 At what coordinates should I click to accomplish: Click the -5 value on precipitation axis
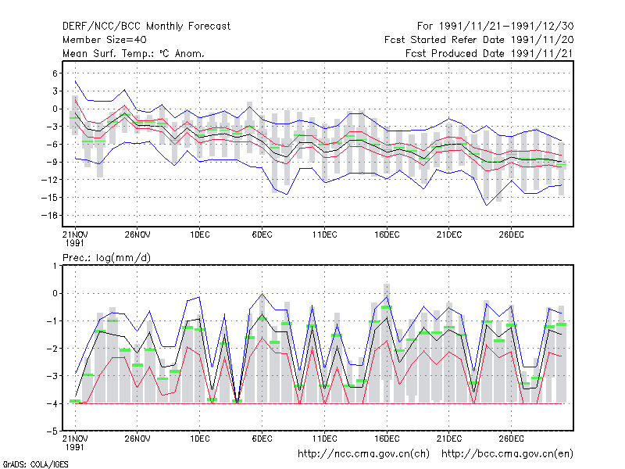click(x=52, y=431)
